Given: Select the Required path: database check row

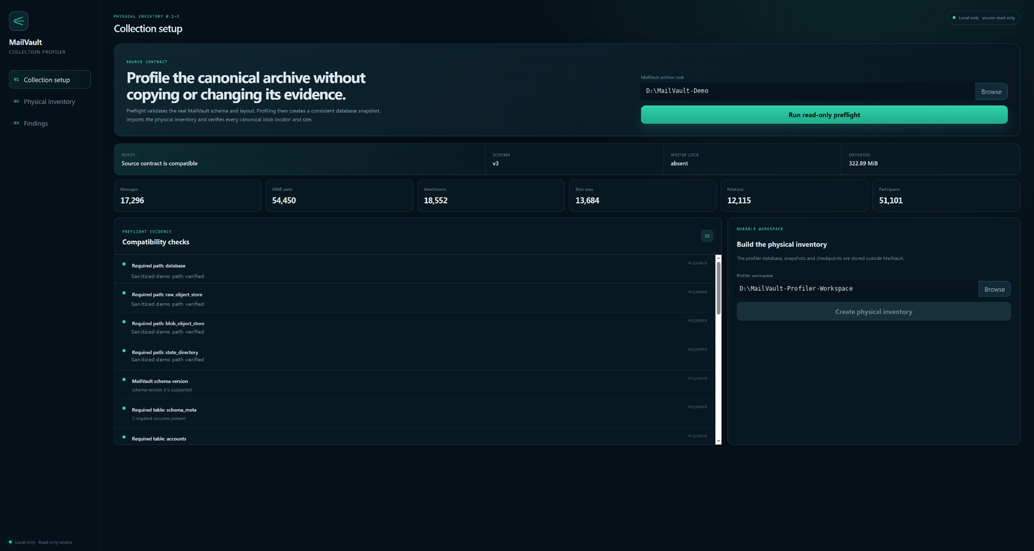Looking at the screenshot, I should tap(415, 269).
